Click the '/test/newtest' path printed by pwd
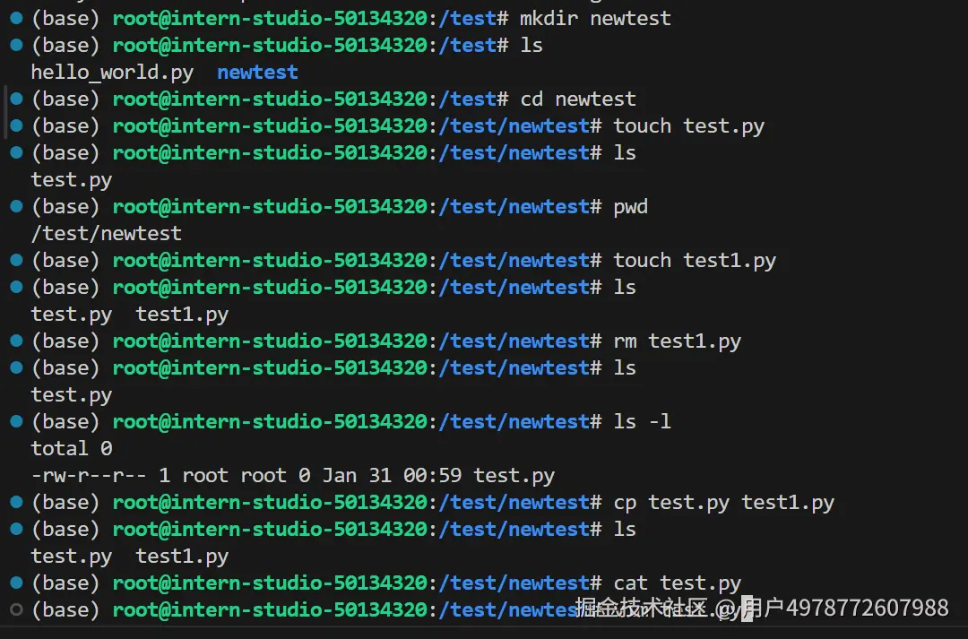The image size is (968, 639). [x=106, y=234]
